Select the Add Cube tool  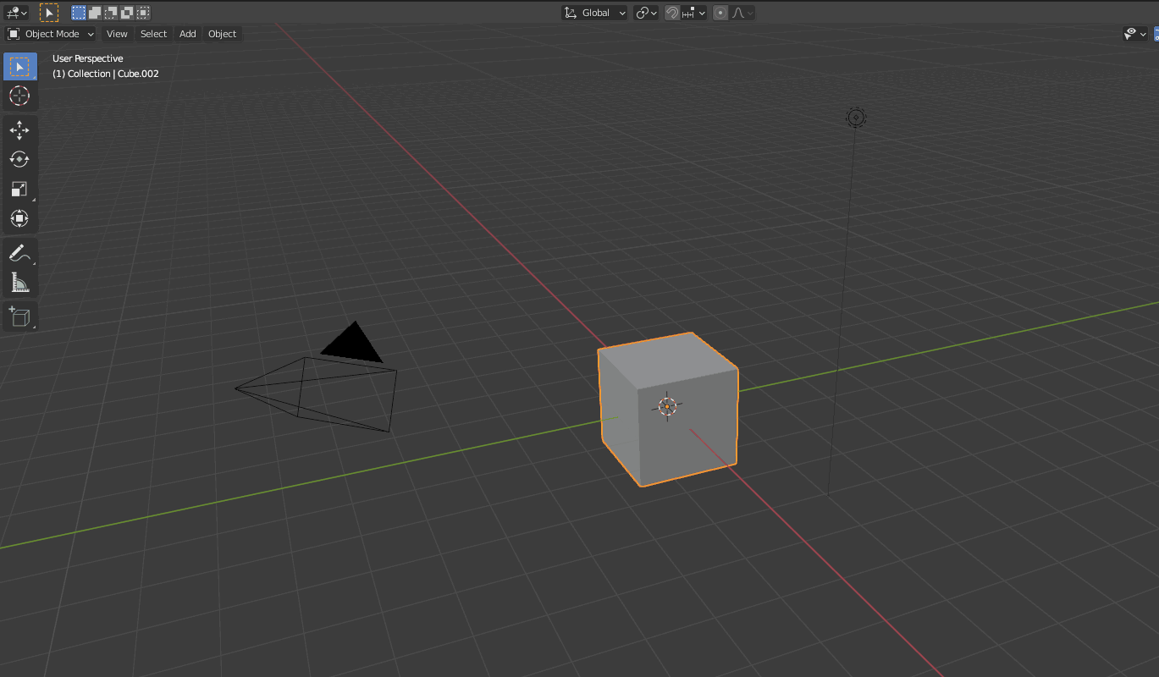pyautogui.click(x=19, y=316)
